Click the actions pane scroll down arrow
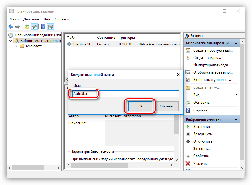Image resolution: width=252 pixels, height=185 pixels. (x=242, y=168)
